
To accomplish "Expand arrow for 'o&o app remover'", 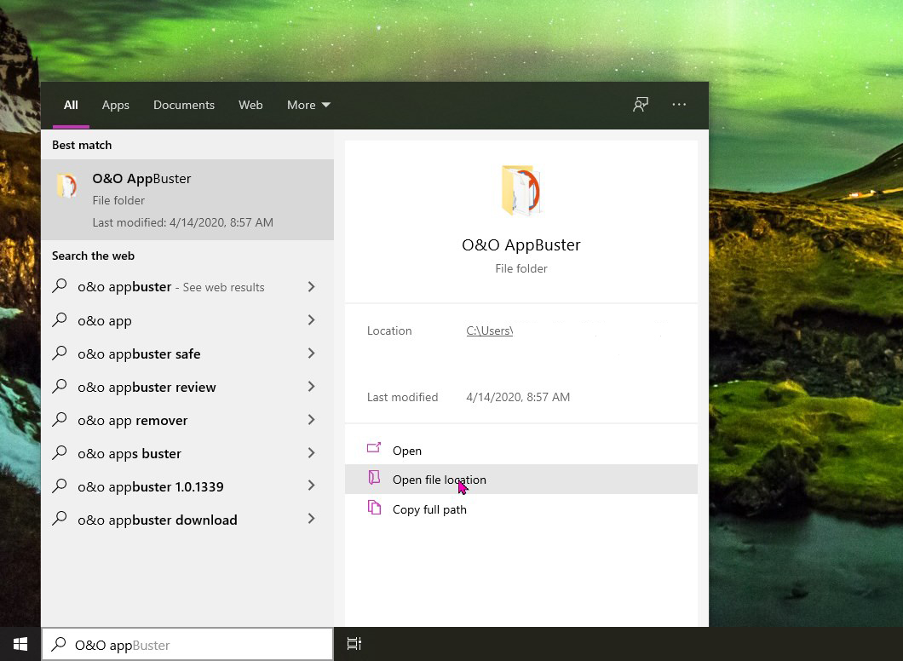I will point(311,420).
